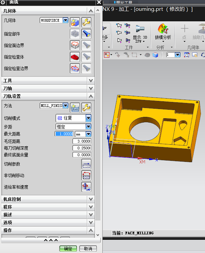Click Show 3D IPW toolbar icon
The height and width of the screenshot is (253, 205).
coord(140,29)
